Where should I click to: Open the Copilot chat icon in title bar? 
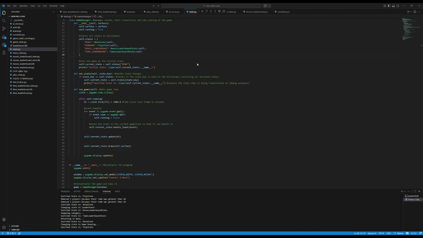(x=265, y=6)
